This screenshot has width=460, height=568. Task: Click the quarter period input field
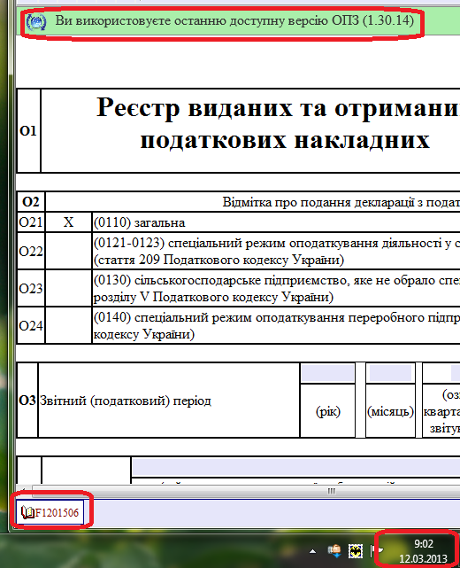[x=441, y=373]
